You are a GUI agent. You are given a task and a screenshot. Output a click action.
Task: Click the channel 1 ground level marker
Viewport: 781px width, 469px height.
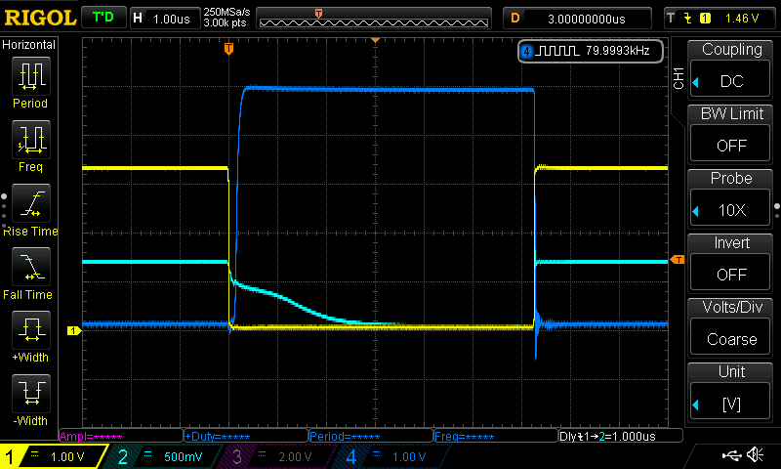coord(74,330)
